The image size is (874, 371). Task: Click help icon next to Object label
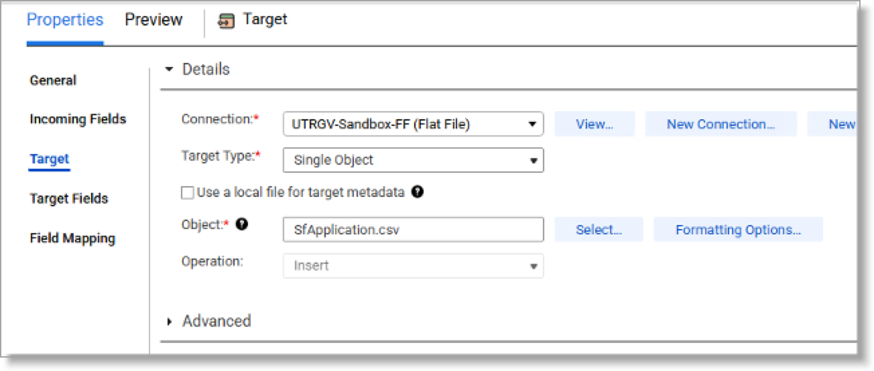click(242, 224)
